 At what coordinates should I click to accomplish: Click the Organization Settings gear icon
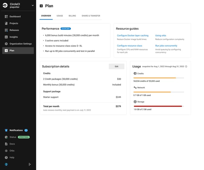(6, 44)
